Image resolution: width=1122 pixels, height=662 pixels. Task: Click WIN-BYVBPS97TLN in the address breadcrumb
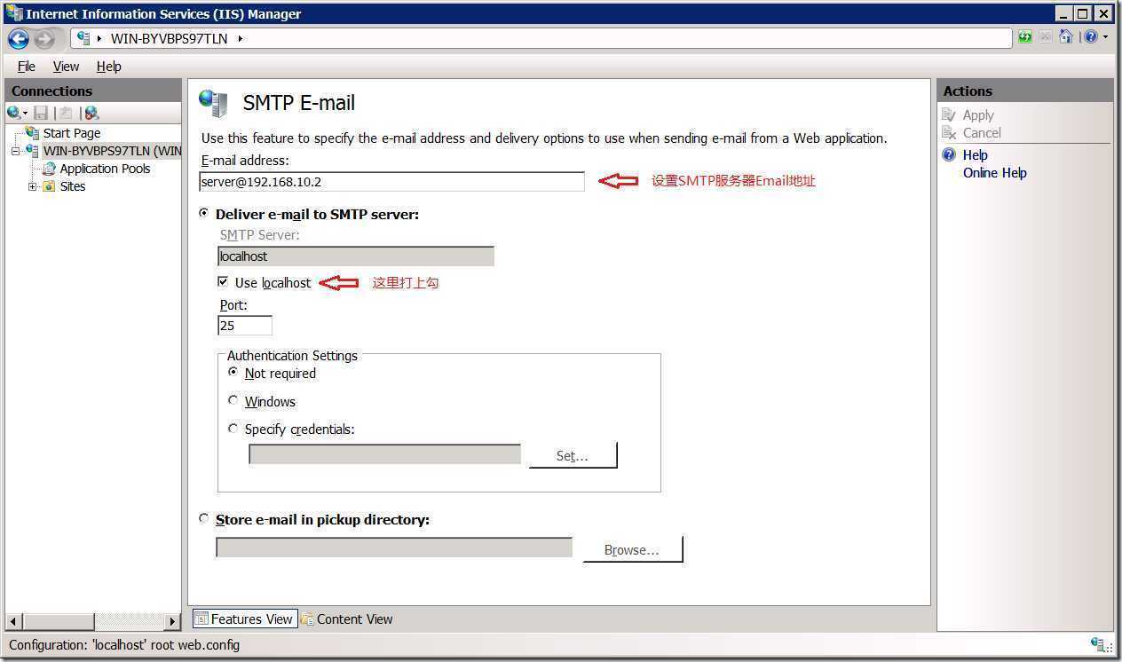click(x=169, y=38)
